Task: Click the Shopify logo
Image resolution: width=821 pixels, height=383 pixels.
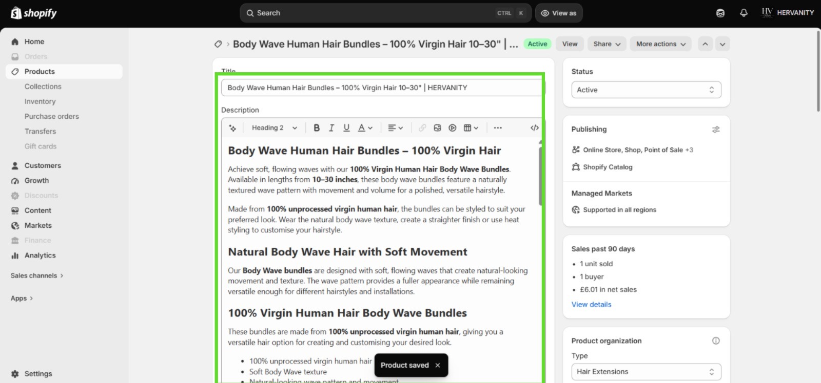Action: pos(34,13)
